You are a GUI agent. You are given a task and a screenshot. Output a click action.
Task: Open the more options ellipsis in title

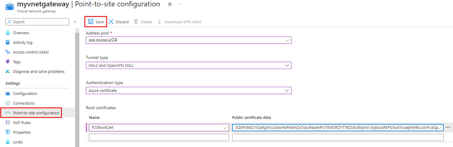[180, 5]
